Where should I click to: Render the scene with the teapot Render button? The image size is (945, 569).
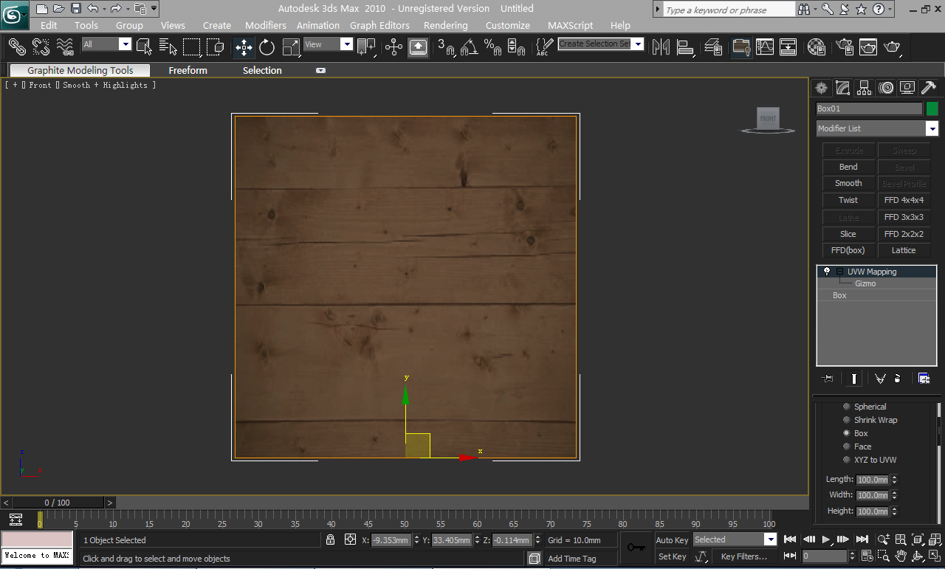(893, 47)
